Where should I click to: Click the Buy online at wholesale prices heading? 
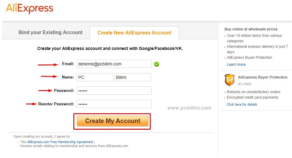tap(251, 29)
